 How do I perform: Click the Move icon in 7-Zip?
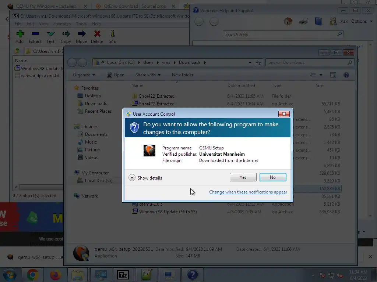tap(81, 37)
